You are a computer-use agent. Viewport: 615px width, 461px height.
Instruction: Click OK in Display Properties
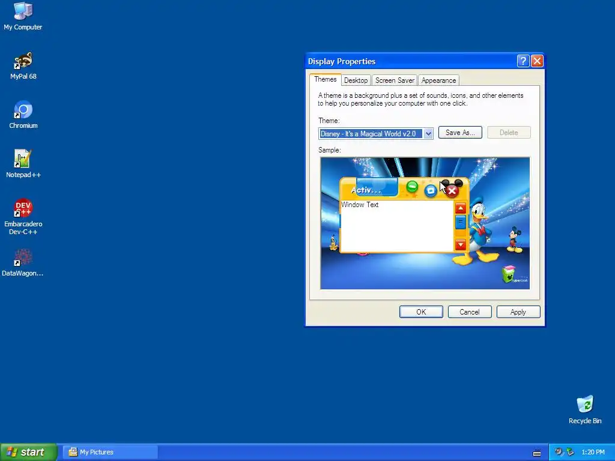pos(421,312)
